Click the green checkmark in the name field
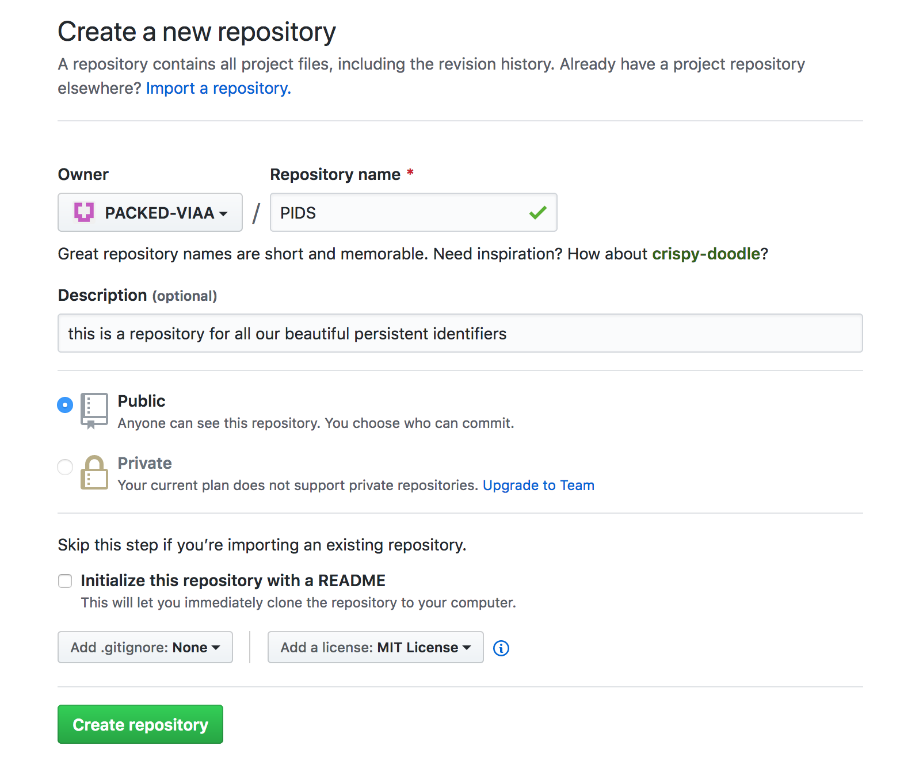Viewport: 923px width, 757px height. (538, 213)
